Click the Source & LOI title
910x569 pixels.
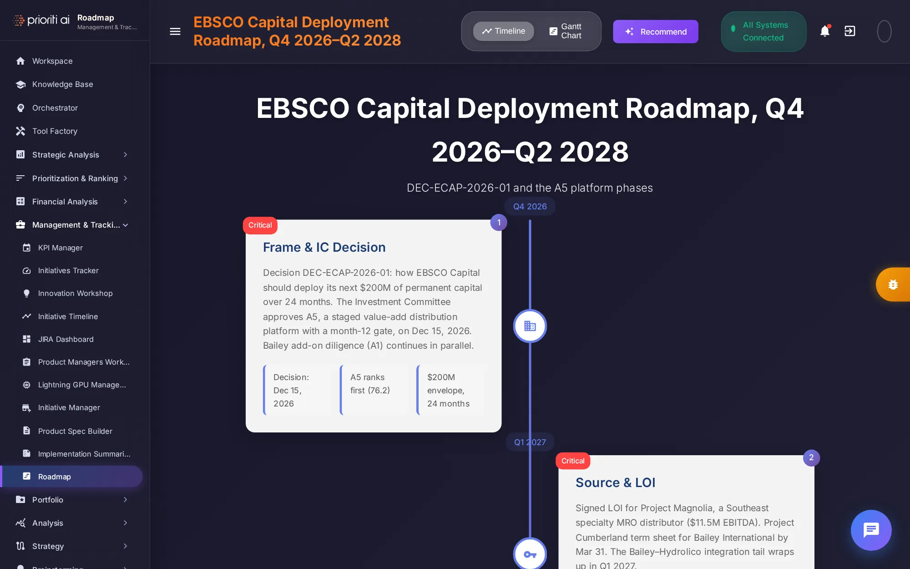[615, 483]
